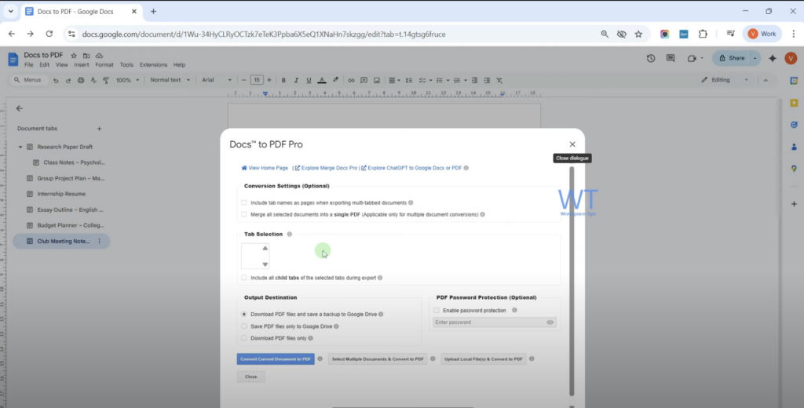Select Download PDF files only option
This screenshot has width=804, height=408.
244,338
